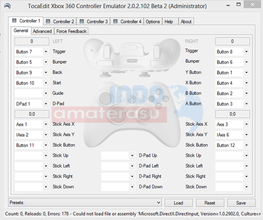Expand X Button dropdown showing Button 4
Image resolution: width=263 pixels, height=220 pixels.
click(x=232, y=83)
